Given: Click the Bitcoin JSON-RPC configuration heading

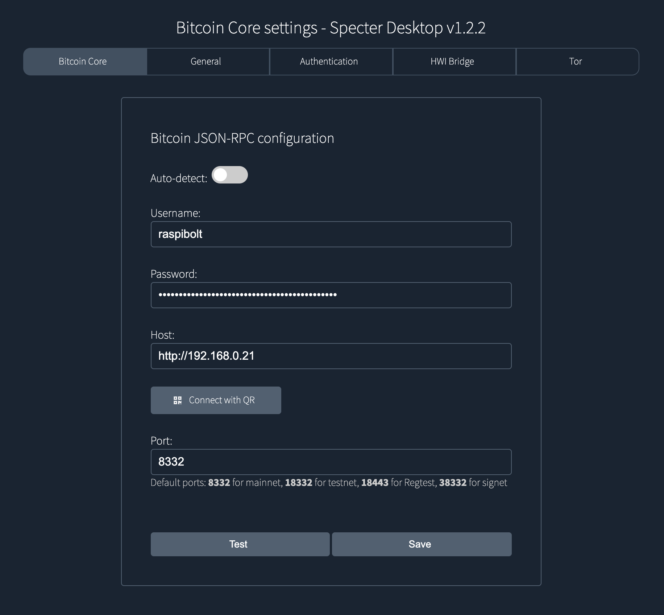Looking at the screenshot, I should point(242,138).
